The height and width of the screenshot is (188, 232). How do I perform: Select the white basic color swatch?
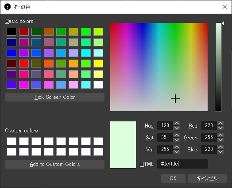(x=98, y=85)
